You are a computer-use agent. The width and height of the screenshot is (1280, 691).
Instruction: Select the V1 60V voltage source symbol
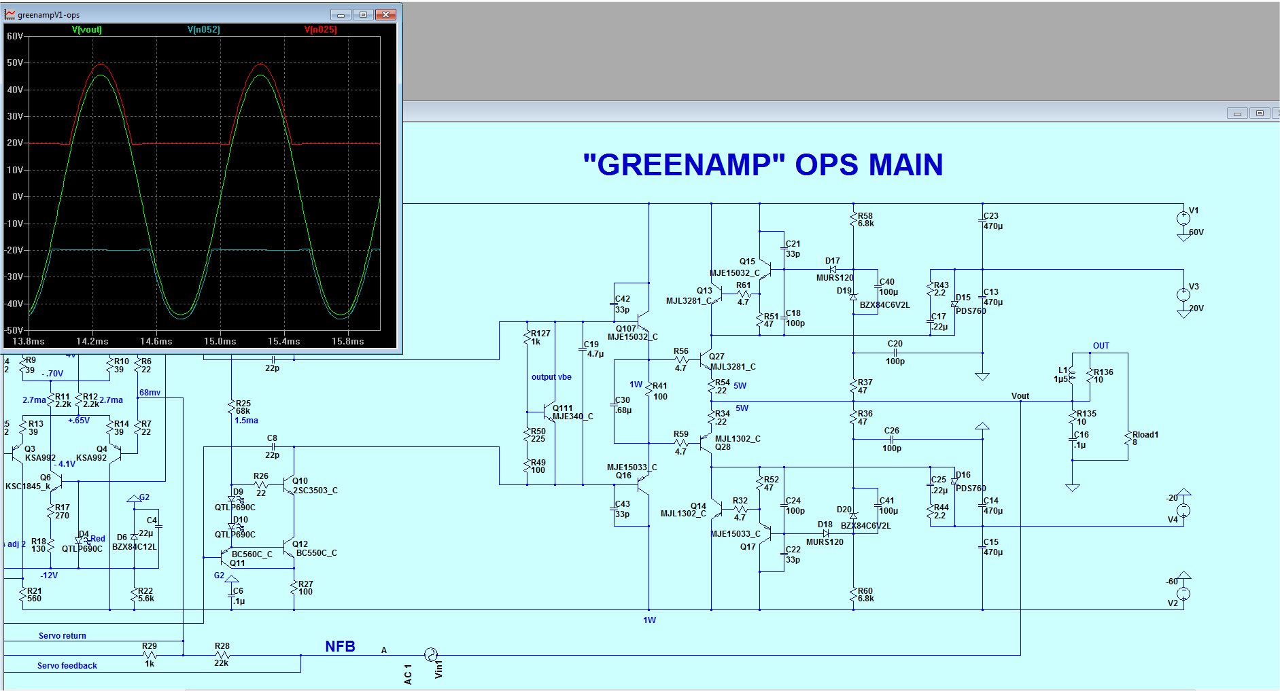click(1183, 218)
